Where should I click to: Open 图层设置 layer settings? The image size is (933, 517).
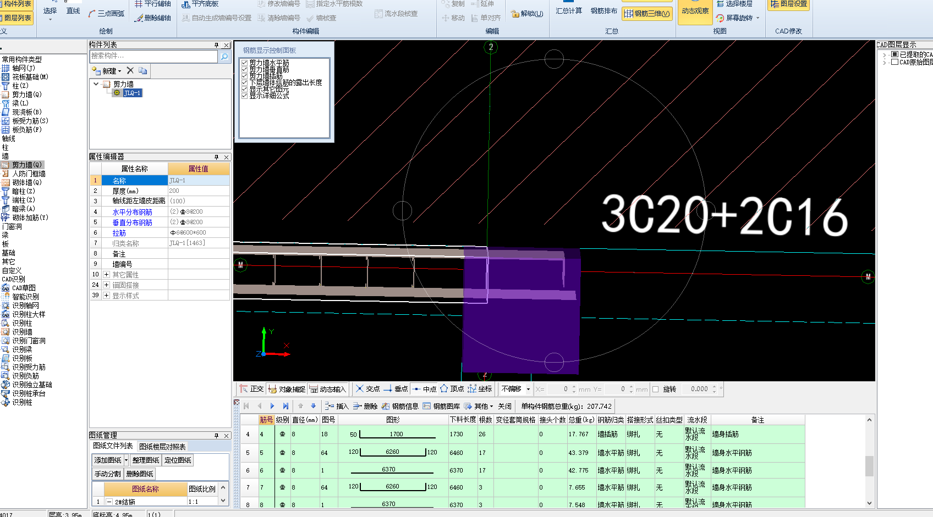(x=788, y=4)
